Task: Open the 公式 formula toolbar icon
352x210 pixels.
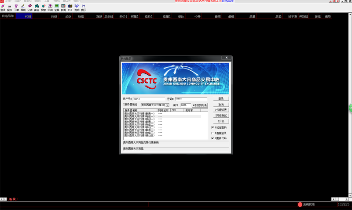Action: coord(30,7)
